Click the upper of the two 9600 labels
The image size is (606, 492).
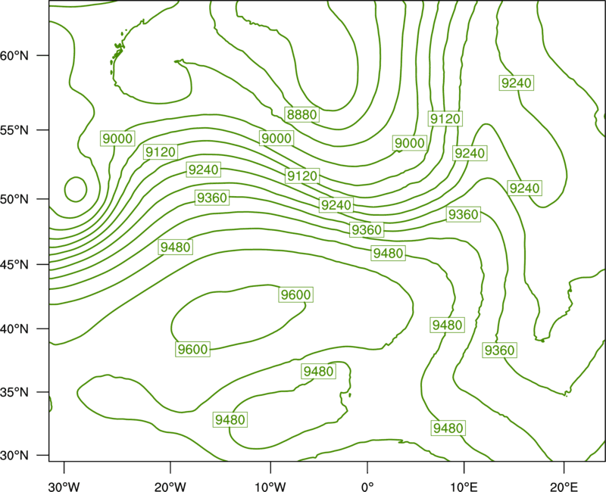pos(295,295)
